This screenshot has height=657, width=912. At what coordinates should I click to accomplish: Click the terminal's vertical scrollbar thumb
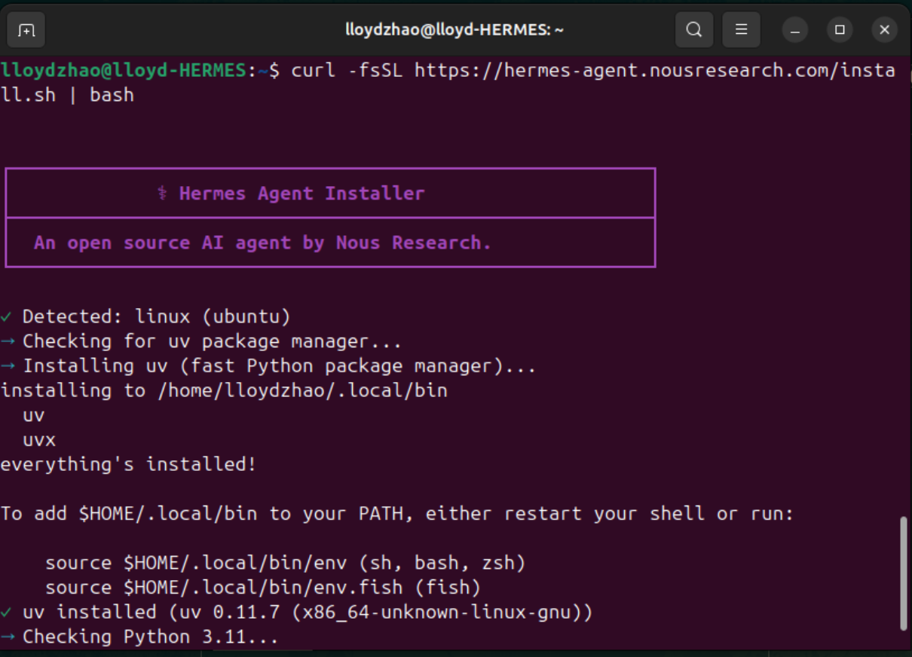[x=903, y=573]
